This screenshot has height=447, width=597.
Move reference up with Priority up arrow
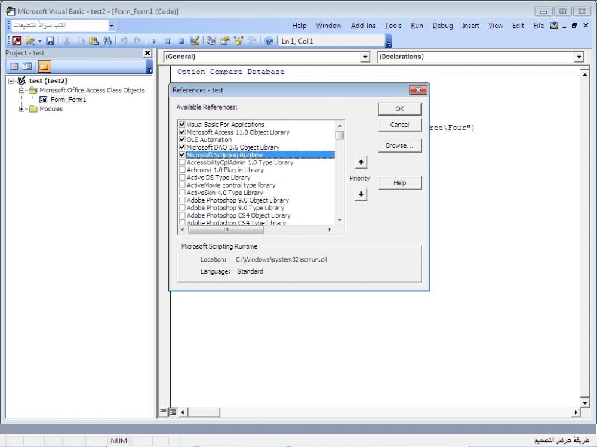[x=361, y=162]
